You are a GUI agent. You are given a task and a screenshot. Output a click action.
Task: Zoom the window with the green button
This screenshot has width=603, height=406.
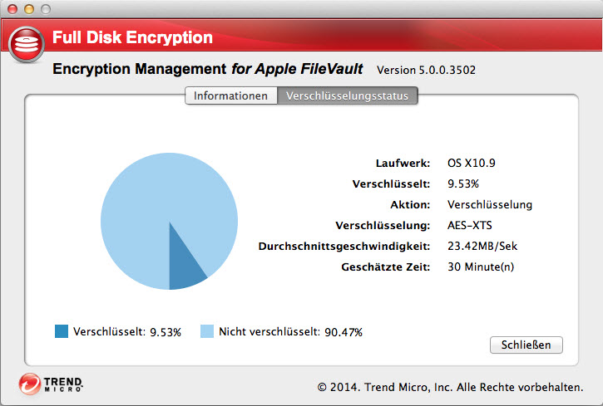click(x=45, y=8)
